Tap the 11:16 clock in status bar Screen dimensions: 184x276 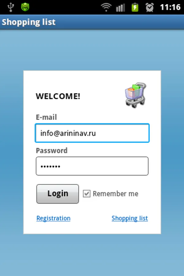[x=170, y=7]
